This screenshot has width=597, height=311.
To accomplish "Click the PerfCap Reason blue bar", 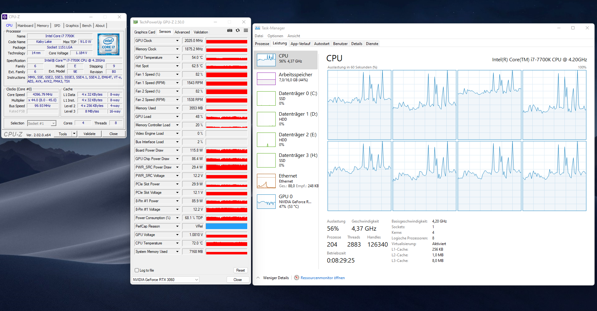I will coord(227,226).
